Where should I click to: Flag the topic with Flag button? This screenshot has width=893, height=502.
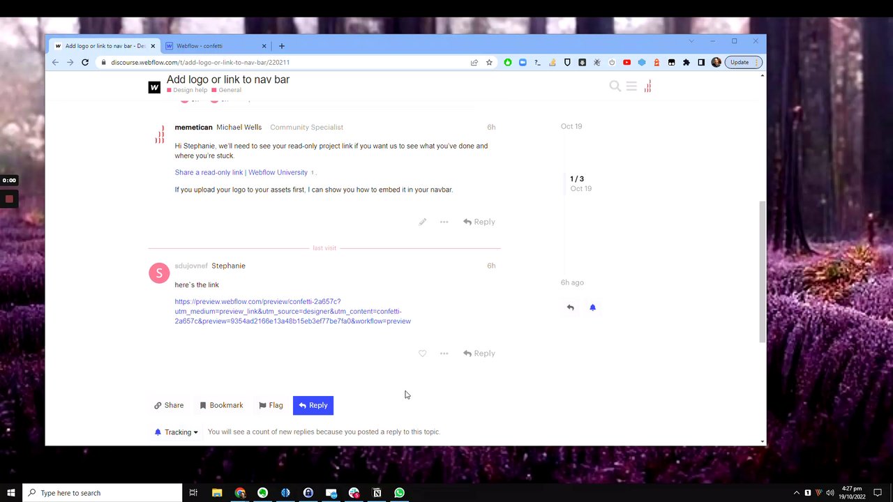tap(271, 405)
